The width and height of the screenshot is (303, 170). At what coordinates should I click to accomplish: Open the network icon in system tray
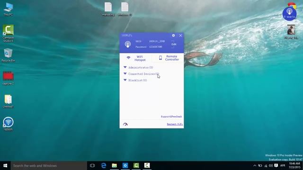coord(266,166)
